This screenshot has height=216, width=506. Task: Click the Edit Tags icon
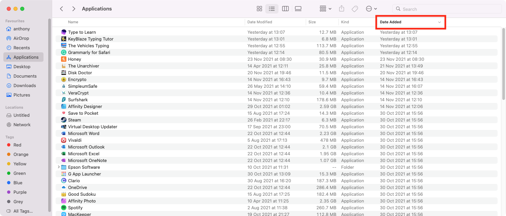coord(355,9)
